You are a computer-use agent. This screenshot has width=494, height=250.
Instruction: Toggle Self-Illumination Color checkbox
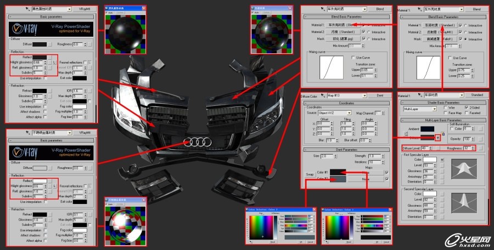[452, 128]
